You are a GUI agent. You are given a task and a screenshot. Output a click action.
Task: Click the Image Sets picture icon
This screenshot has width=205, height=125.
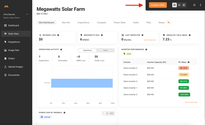(x=6, y=50)
